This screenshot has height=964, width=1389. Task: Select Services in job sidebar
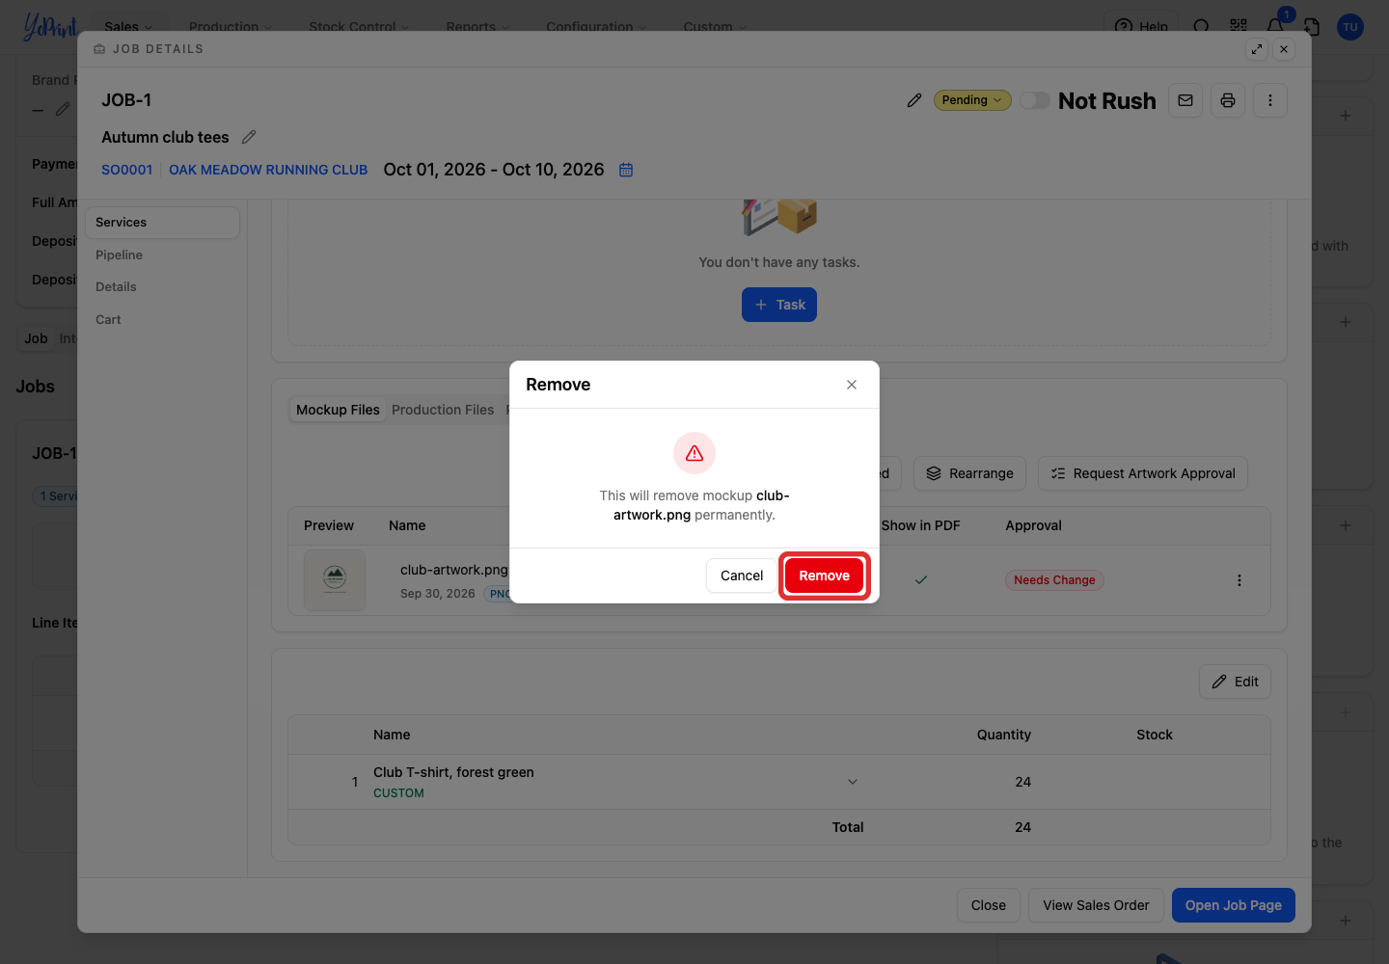click(x=162, y=223)
